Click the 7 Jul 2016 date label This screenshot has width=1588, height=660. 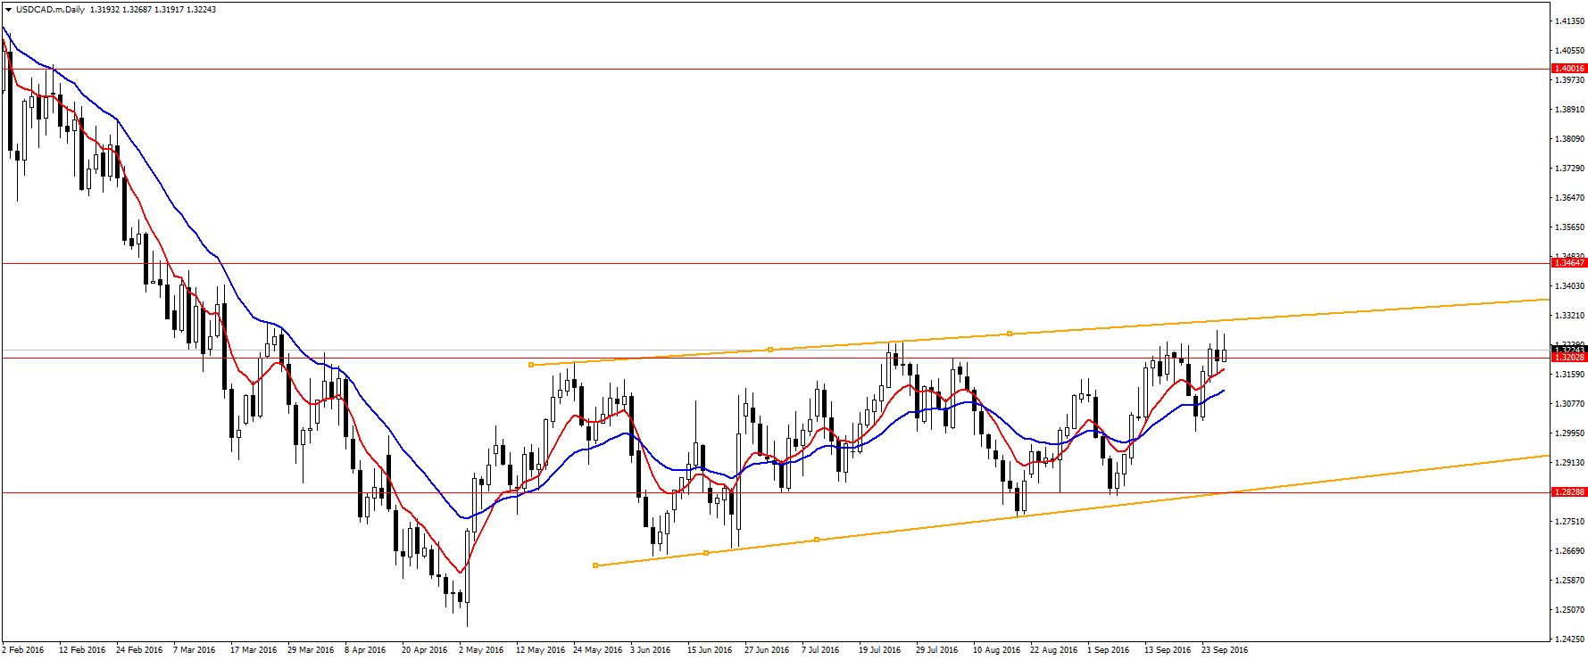point(820,650)
